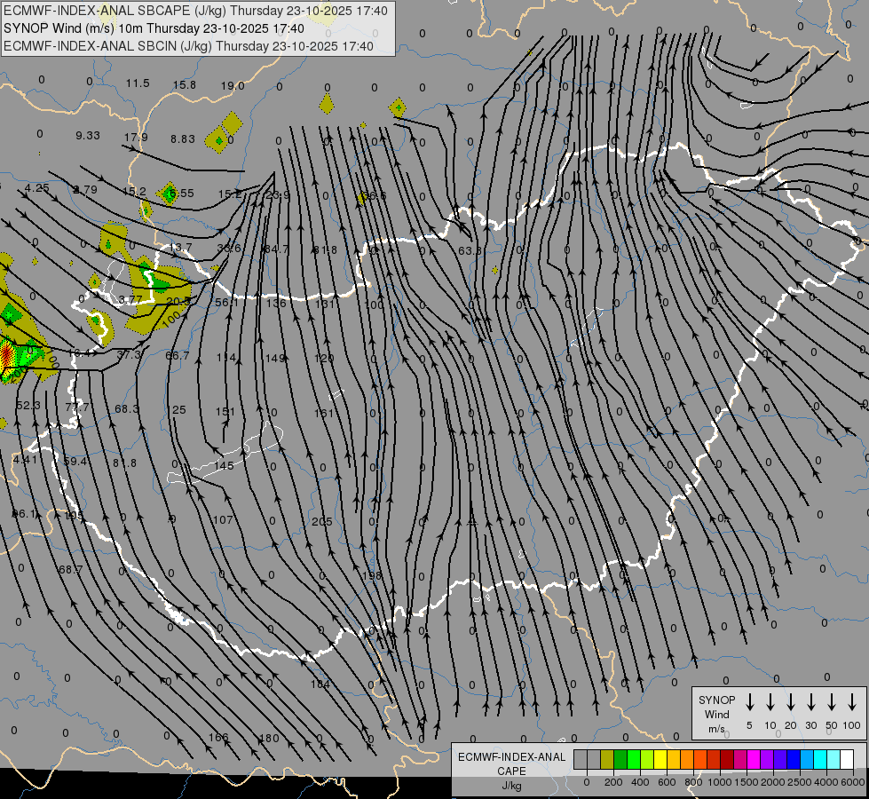Click the SBCAPE title line at top
The width and height of the screenshot is (869, 799).
tap(195, 11)
